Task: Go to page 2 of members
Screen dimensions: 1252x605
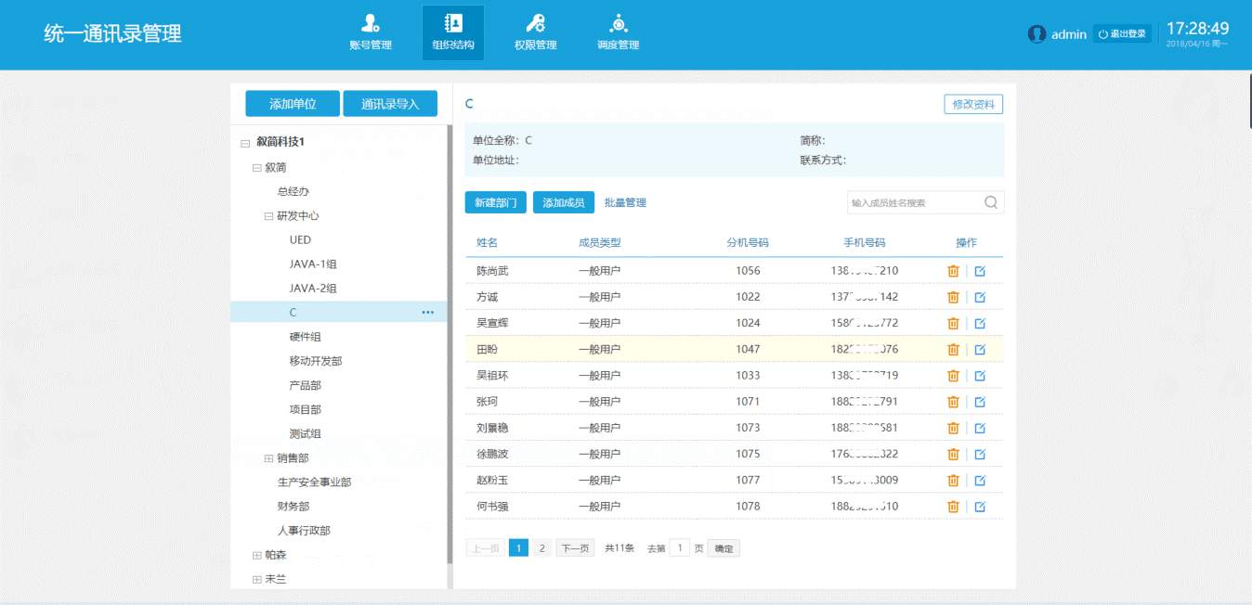Action: click(x=542, y=548)
